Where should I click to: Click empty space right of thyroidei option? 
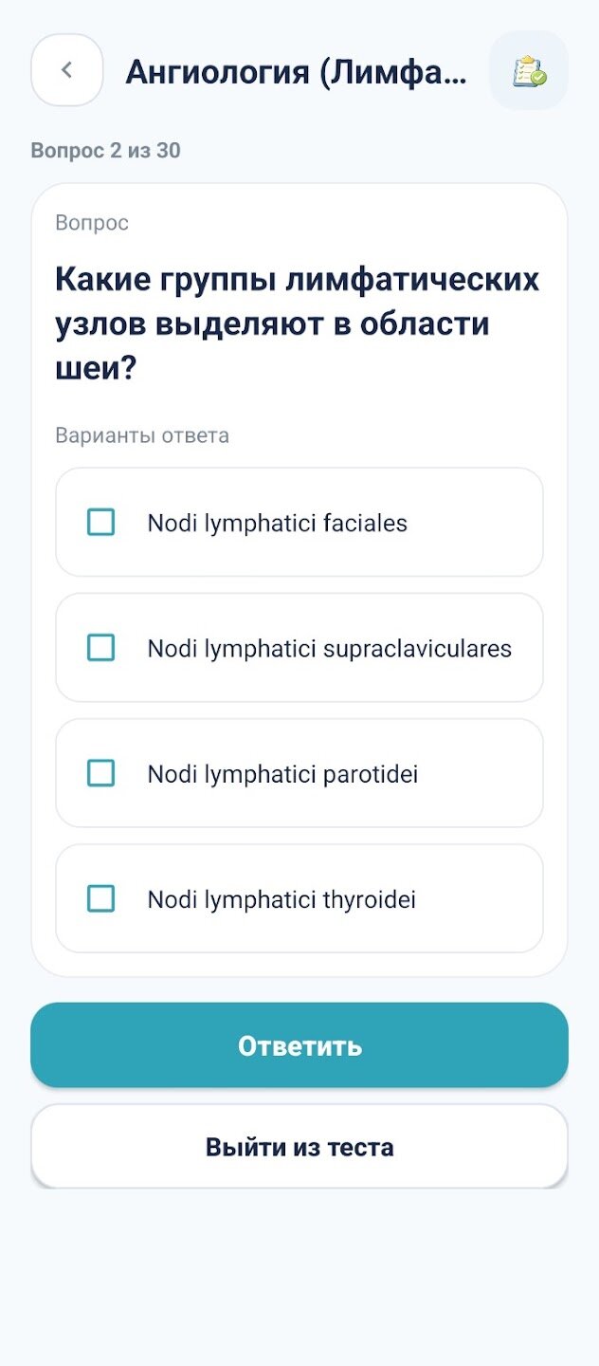click(479, 899)
